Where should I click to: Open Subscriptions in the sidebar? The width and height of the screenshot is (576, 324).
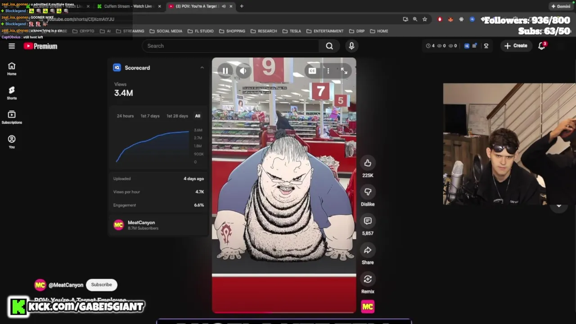point(12,117)
